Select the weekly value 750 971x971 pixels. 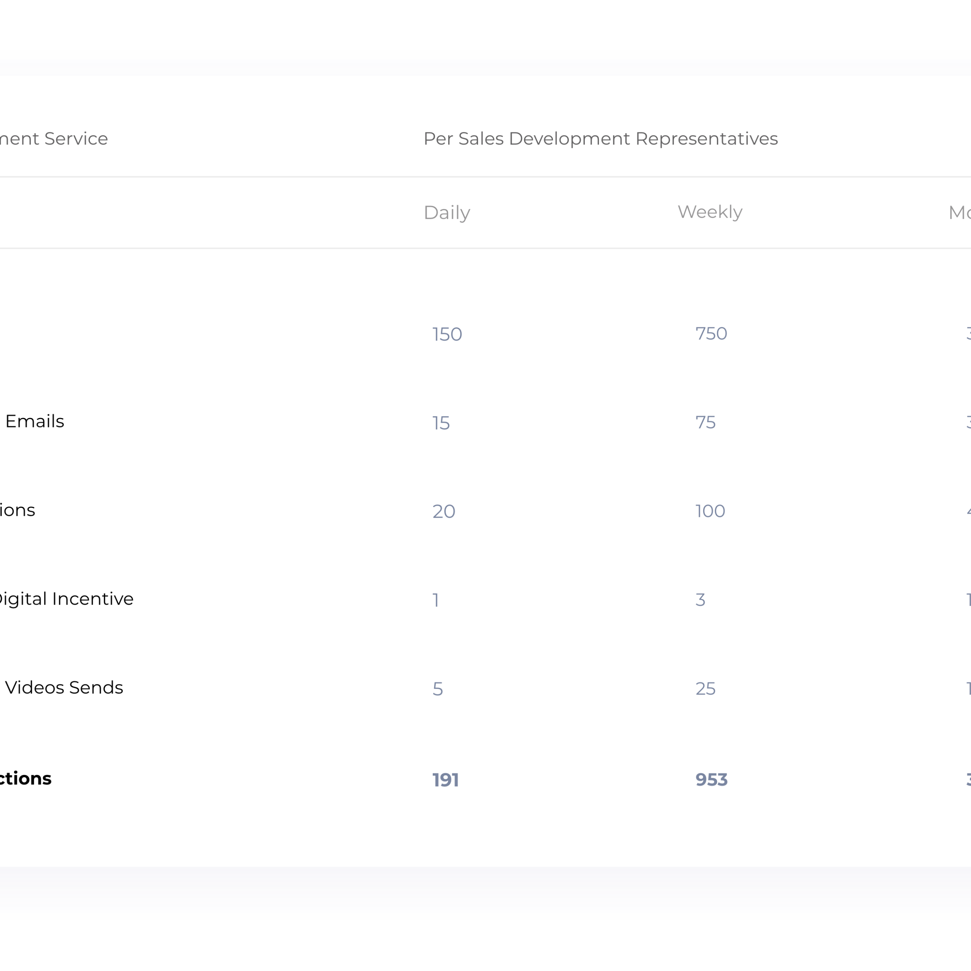pyautogui.click(x=711, y=334)
